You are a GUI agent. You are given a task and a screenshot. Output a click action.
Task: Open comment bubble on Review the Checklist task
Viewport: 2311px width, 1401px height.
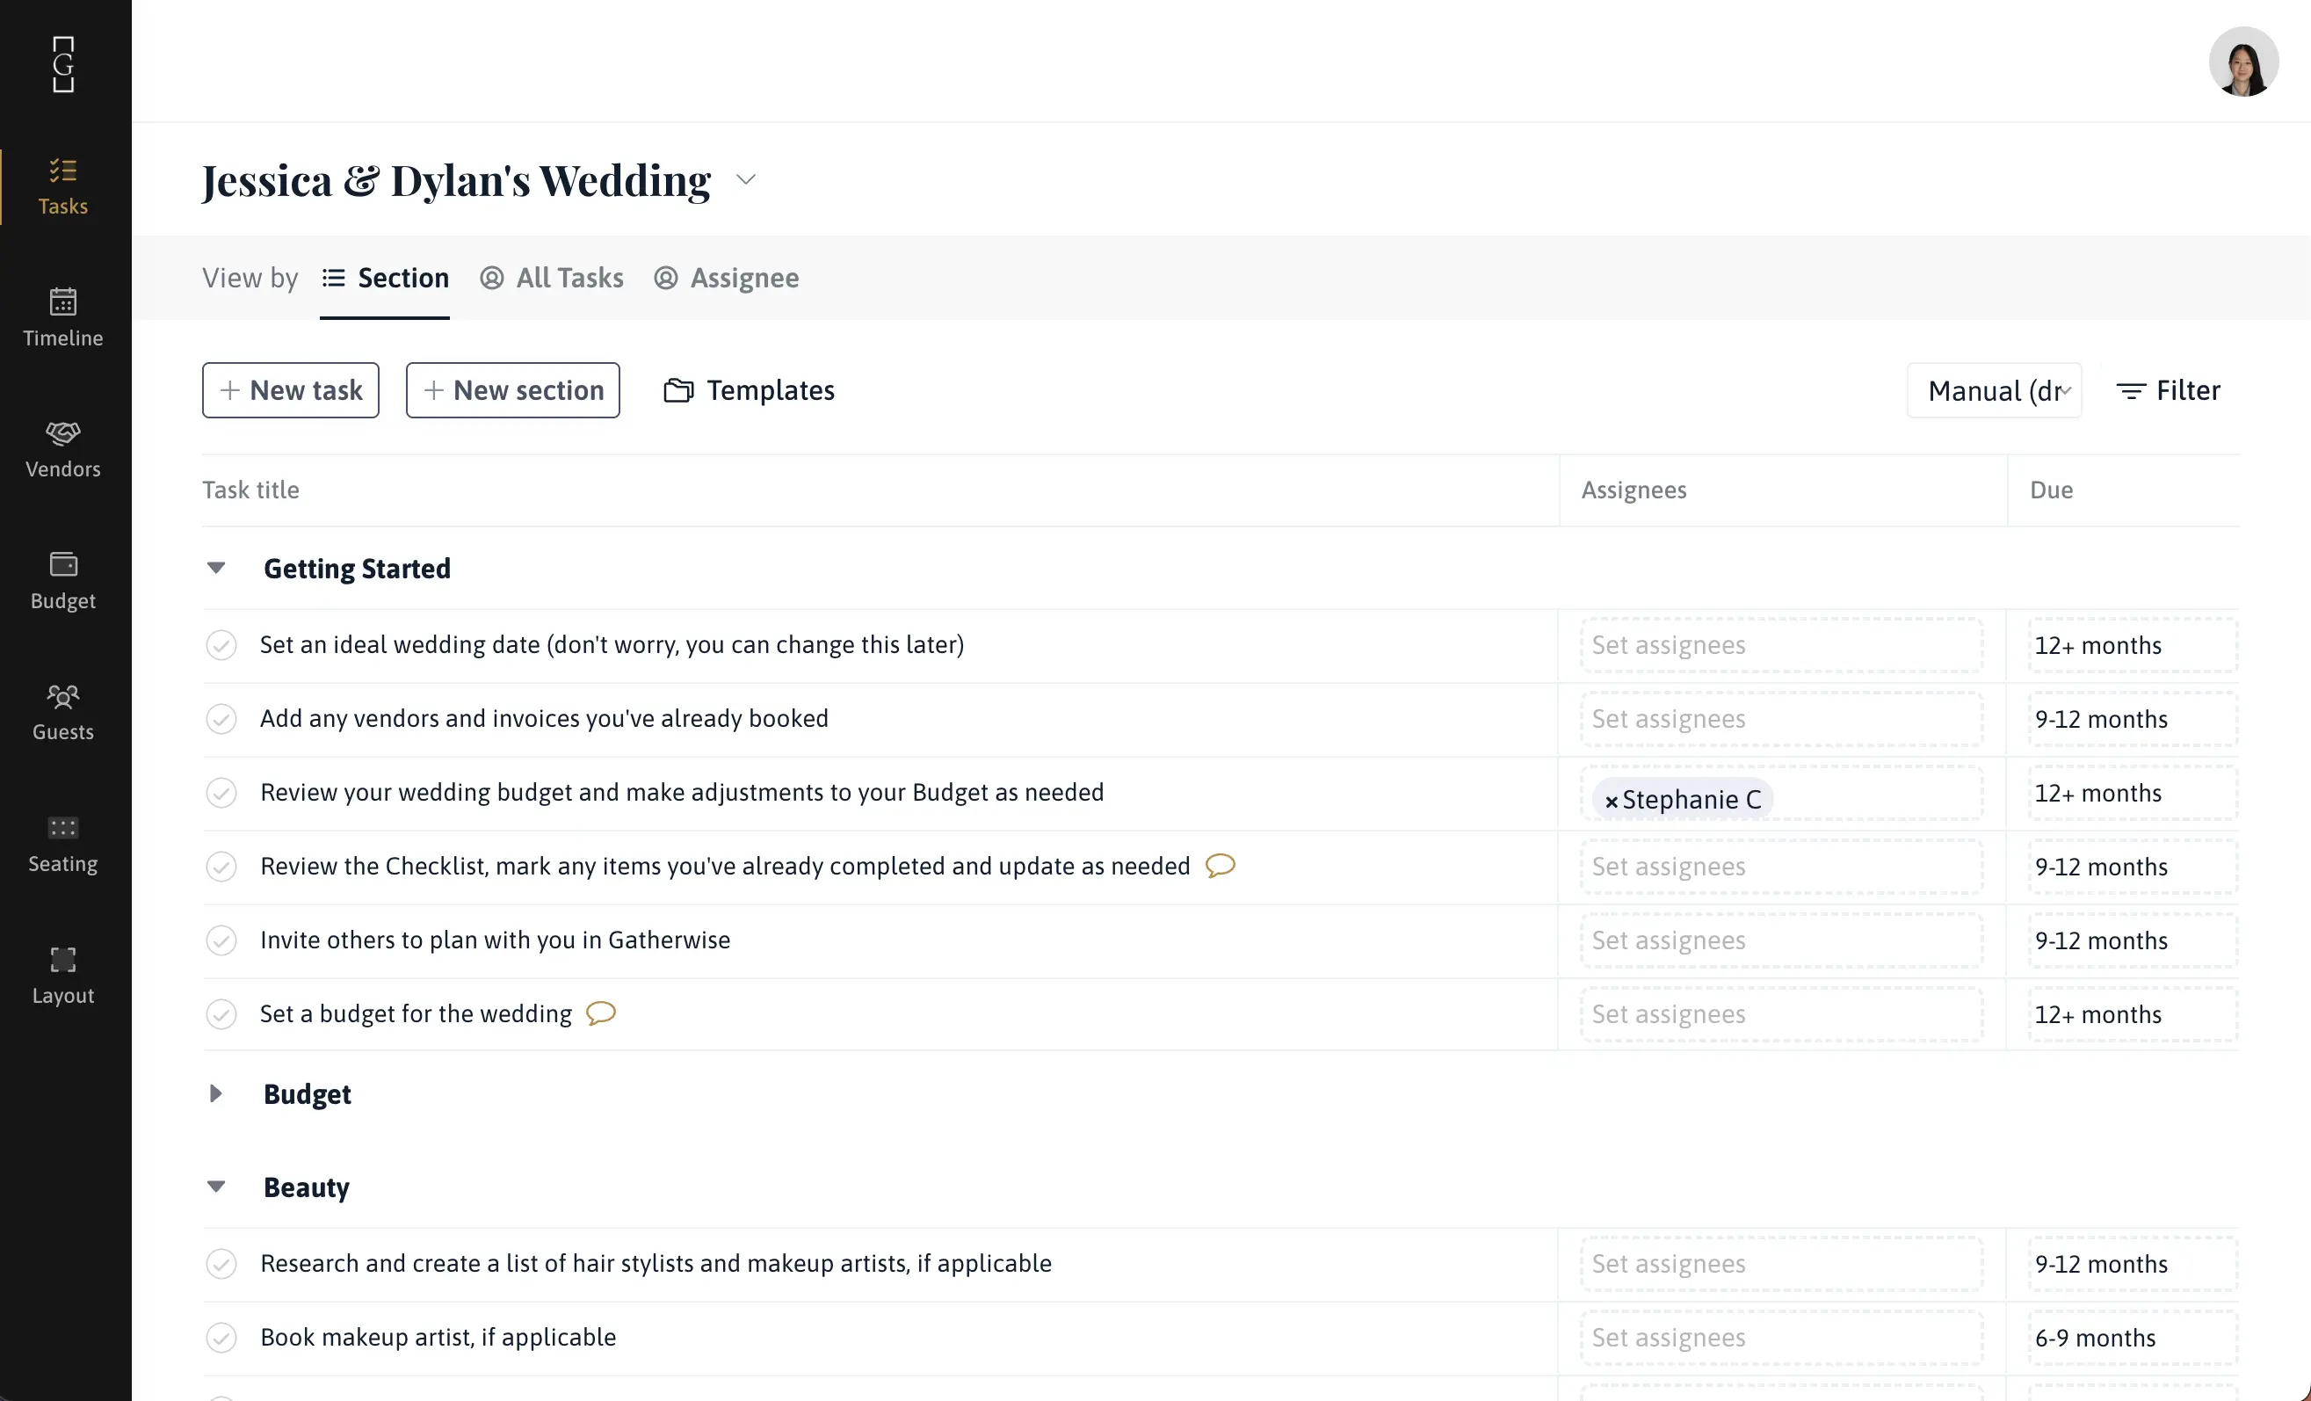click(x=1220, y=864)
